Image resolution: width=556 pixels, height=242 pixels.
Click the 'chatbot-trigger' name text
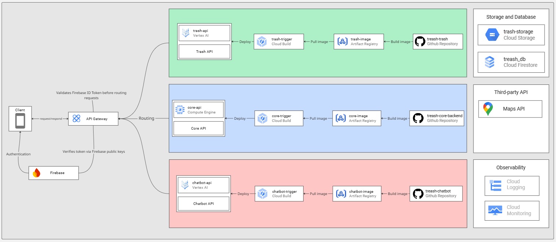[x=284, y=191]
